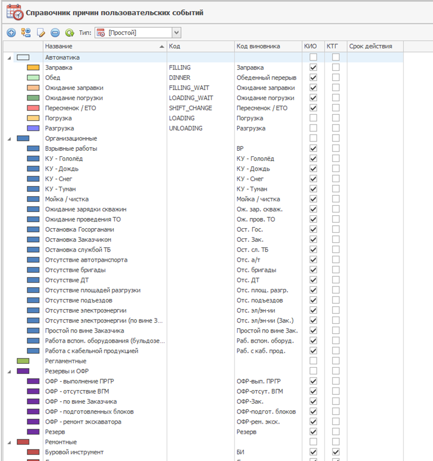Click the calendar-clock icon in the window title
433x461 pixels.
tap(15, 13)
